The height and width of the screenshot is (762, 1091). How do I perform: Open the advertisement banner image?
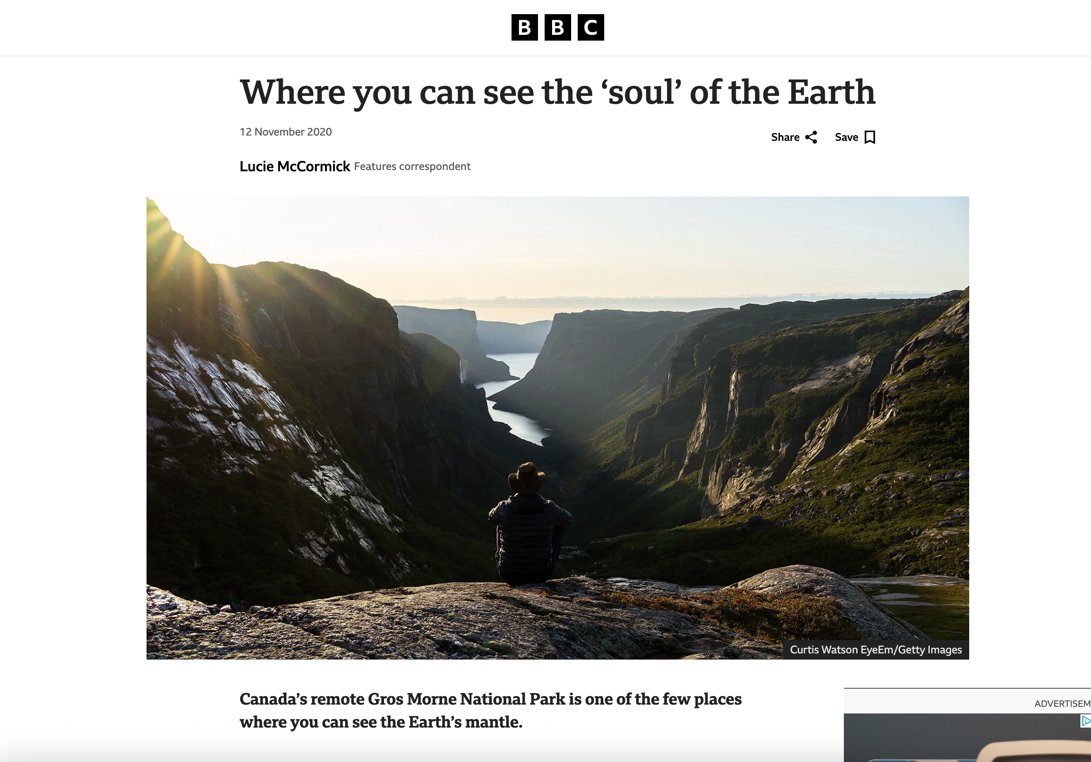(967, 738)
